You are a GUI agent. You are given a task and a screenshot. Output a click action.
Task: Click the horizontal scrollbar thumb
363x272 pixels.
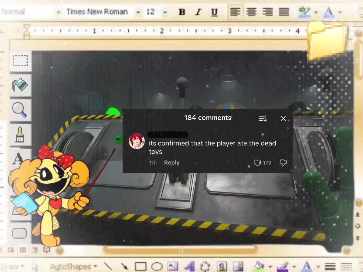[180, 250]
